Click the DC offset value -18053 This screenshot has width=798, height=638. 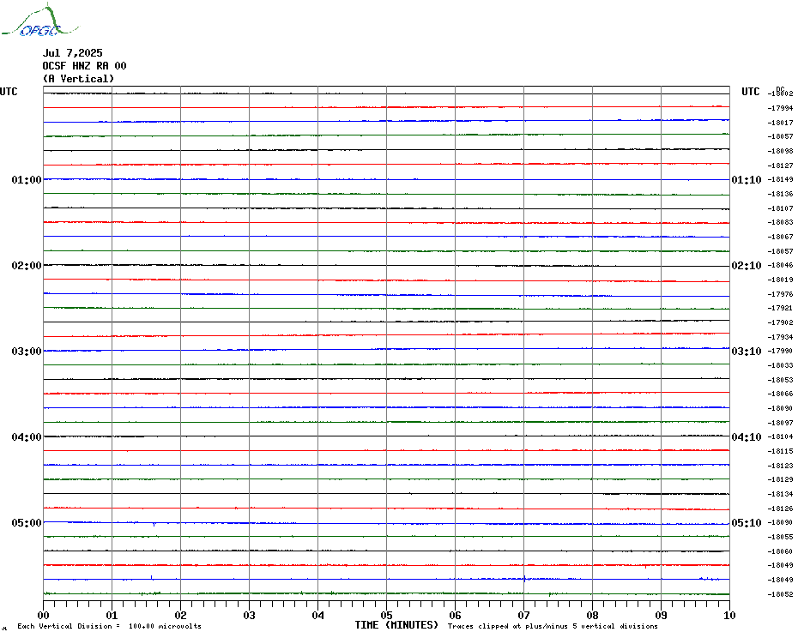tap(780, 380)
